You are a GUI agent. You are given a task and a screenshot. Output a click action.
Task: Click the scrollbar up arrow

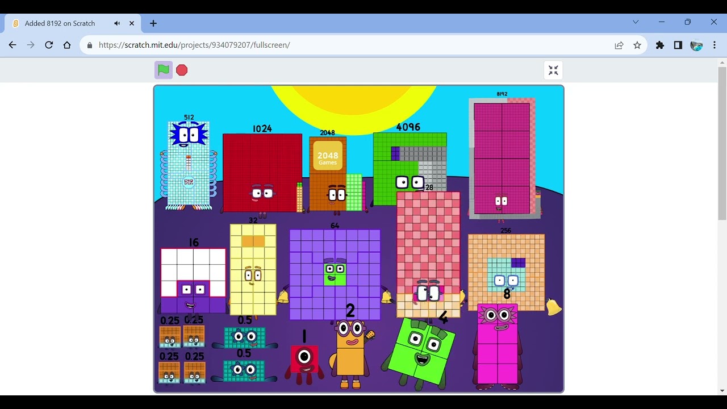tap(722, 62)
